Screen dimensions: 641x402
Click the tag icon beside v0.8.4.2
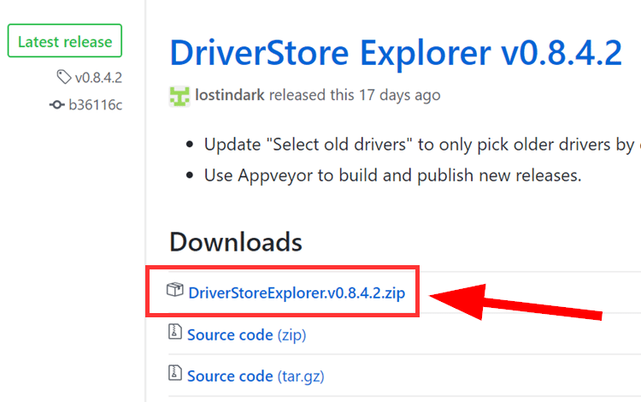pos(64,77)
